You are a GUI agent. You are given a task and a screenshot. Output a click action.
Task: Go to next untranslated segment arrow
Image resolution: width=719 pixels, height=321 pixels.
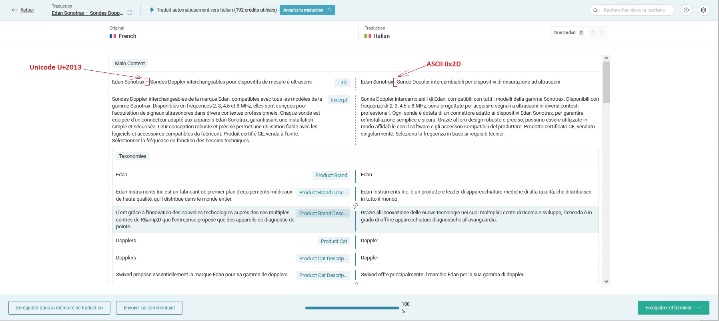click(x=602, y=32)
